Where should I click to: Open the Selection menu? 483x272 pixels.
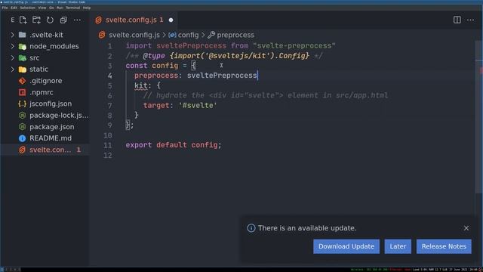[28, 8]
